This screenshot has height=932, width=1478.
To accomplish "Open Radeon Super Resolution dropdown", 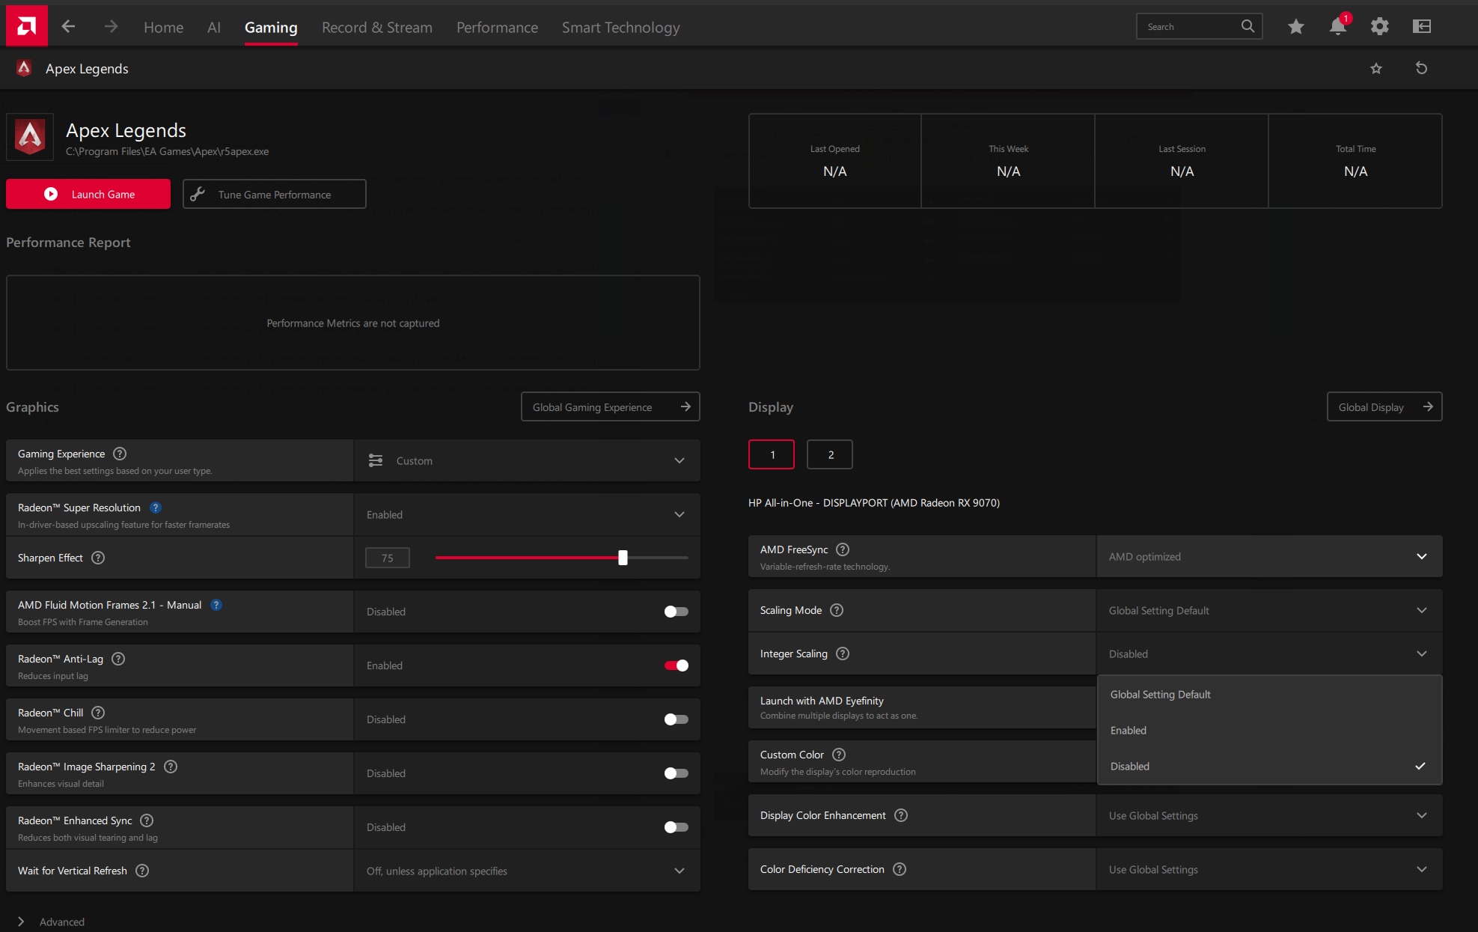I will [x=527, y=514].
